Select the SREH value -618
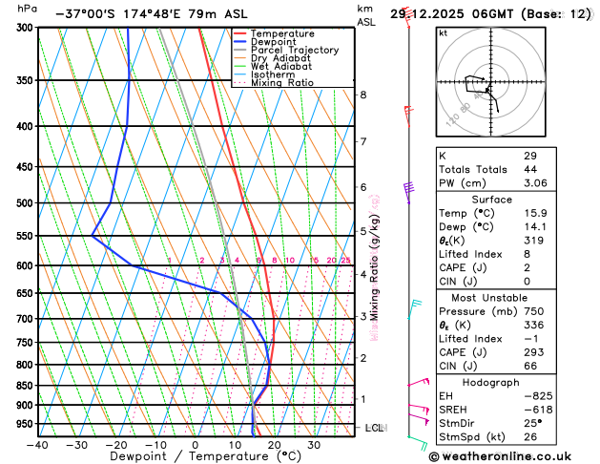This screenshot has height=464, width=600. [538, 410]
